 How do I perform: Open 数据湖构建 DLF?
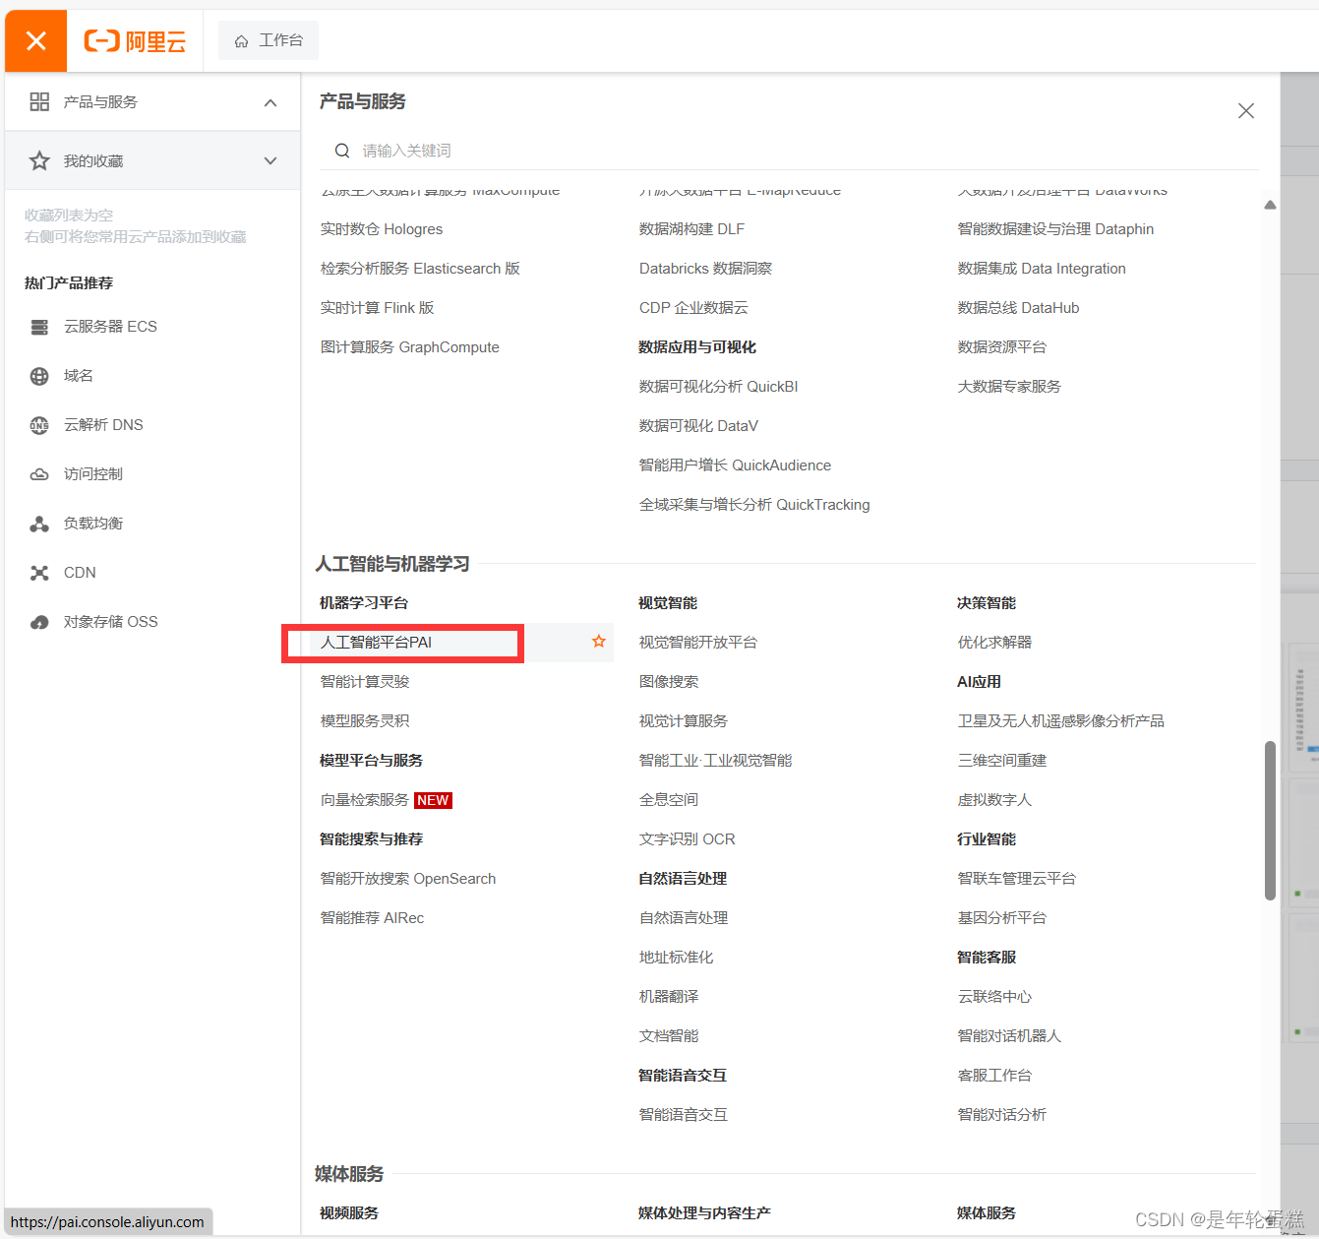(691, 229)
